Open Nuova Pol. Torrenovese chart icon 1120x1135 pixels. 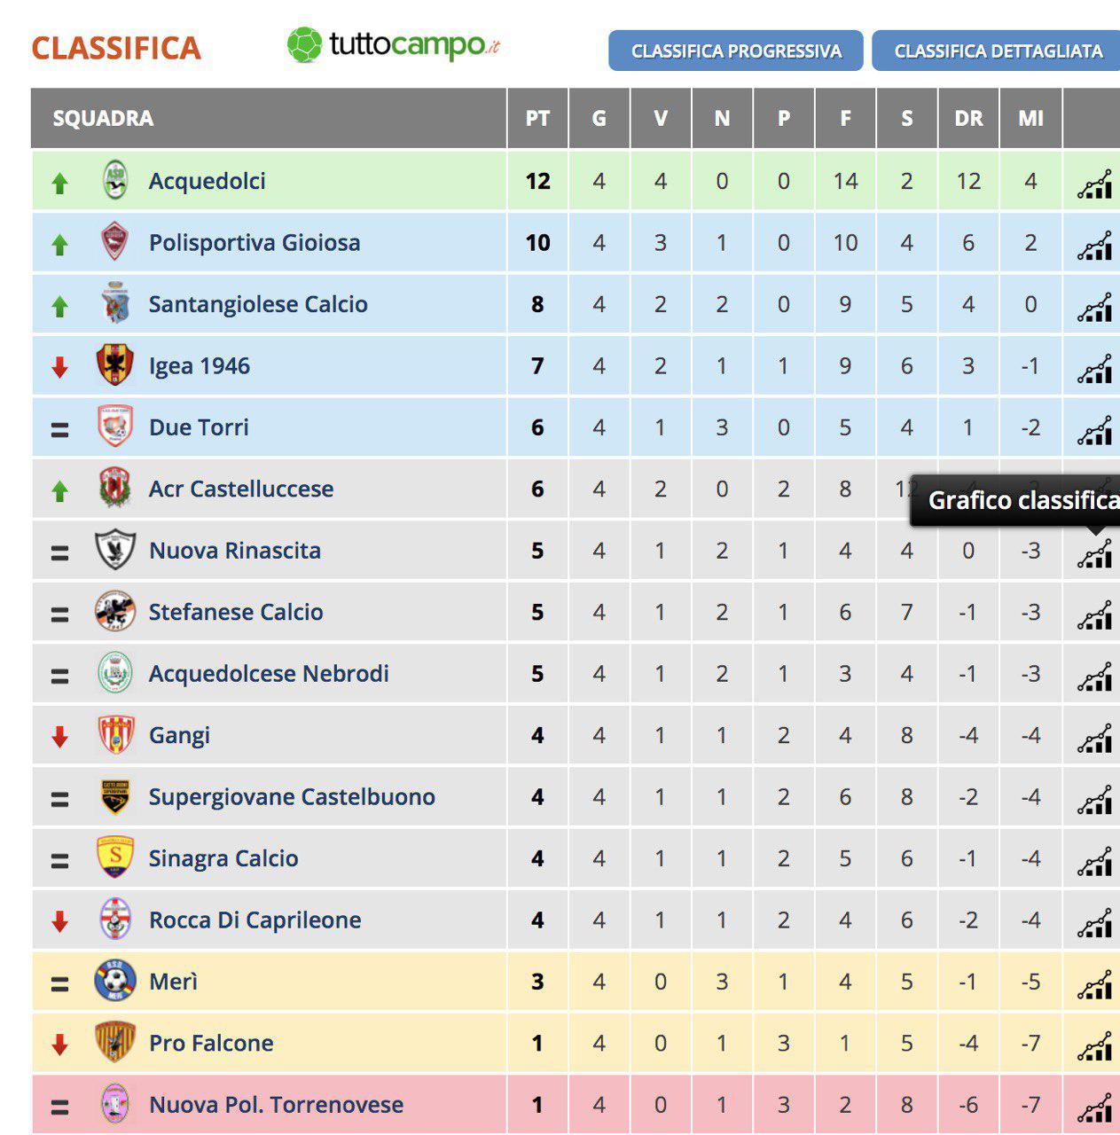pyautogui.click(x=1094, y=1108)
